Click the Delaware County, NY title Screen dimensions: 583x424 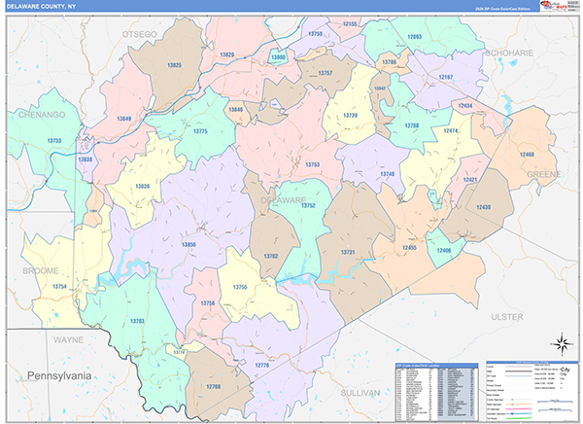[44, 9]
